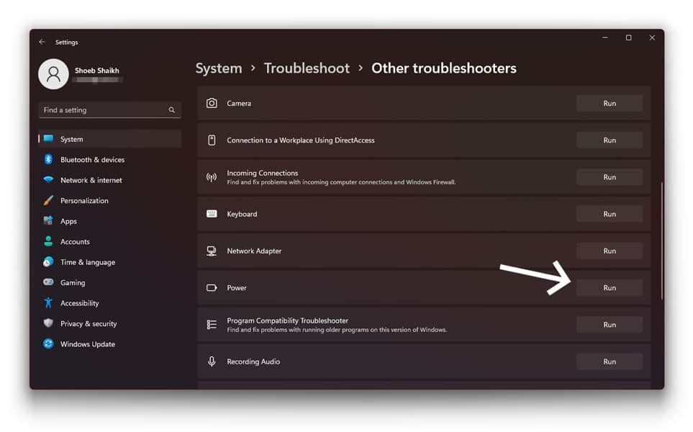This screenshot has height=432, width=693.
Task: Open Personalization settings
Action: 109,201
